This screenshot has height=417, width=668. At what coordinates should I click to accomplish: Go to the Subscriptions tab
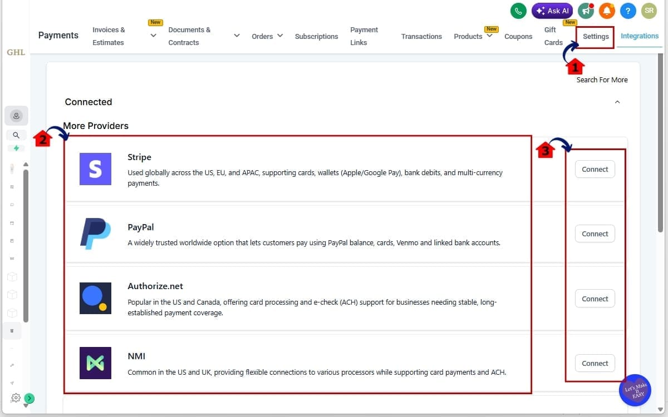[316, 36]
